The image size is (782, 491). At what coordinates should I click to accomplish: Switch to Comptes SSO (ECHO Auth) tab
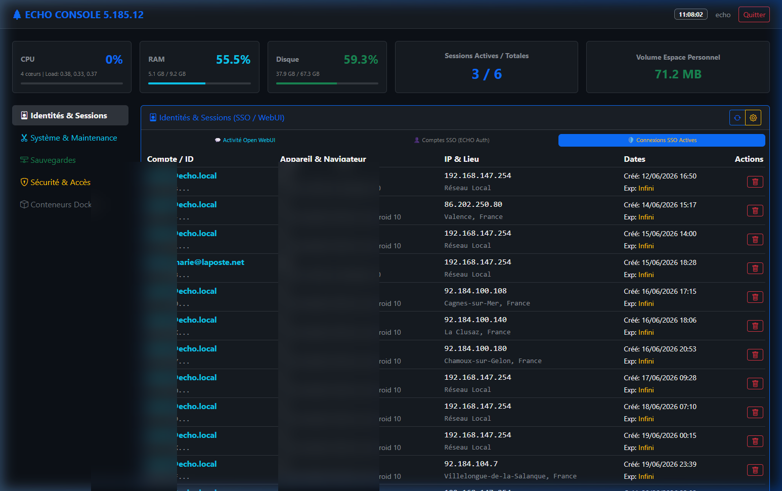[452, 140]
